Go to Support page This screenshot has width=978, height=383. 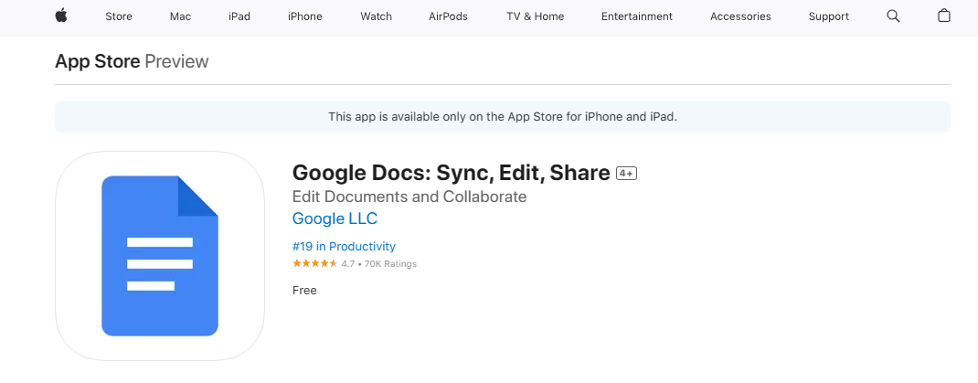point(829,16)
